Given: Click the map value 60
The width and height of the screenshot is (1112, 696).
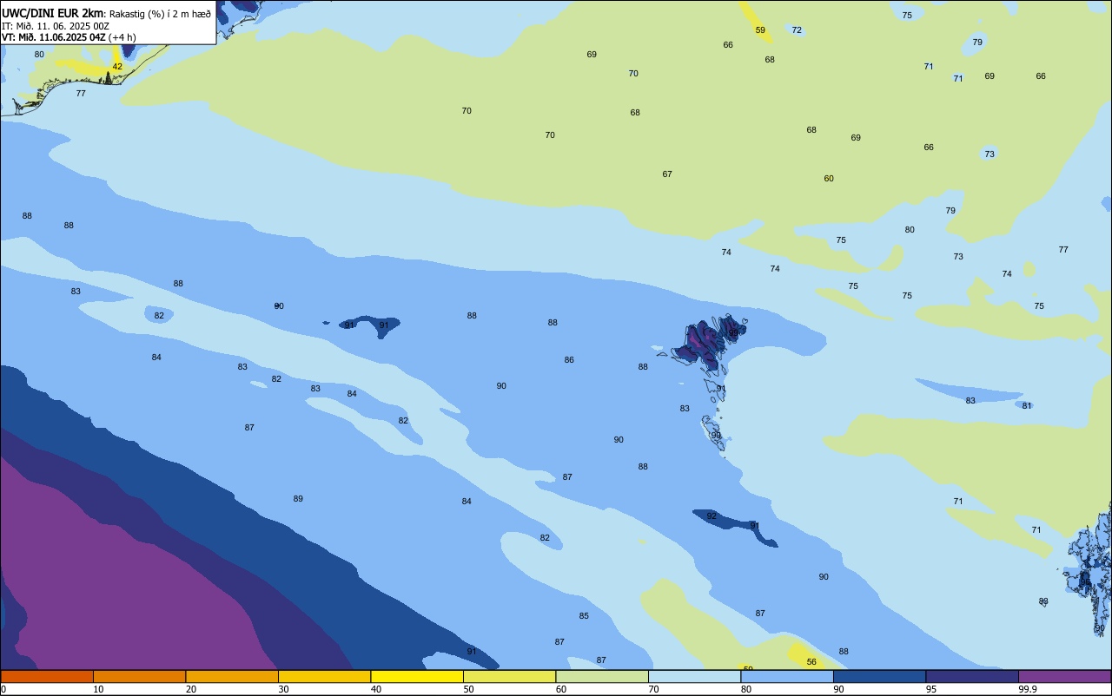Looking at the screenshot, I should 829,179.
